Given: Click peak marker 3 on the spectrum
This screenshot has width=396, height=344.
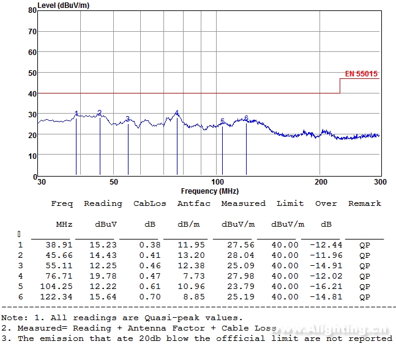Looking at the screenshot, I should coord(128,119).
